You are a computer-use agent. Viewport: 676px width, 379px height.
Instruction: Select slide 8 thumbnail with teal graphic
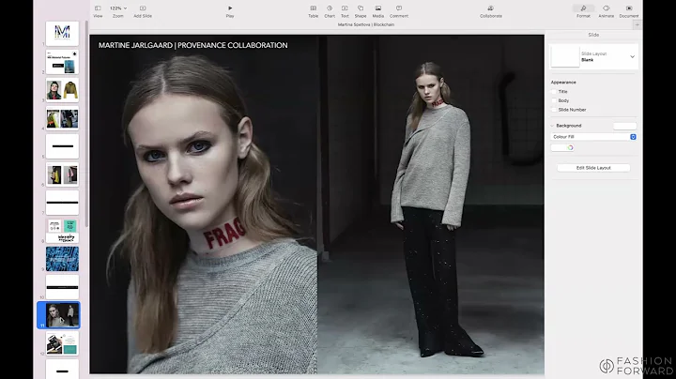click(62, 231)
